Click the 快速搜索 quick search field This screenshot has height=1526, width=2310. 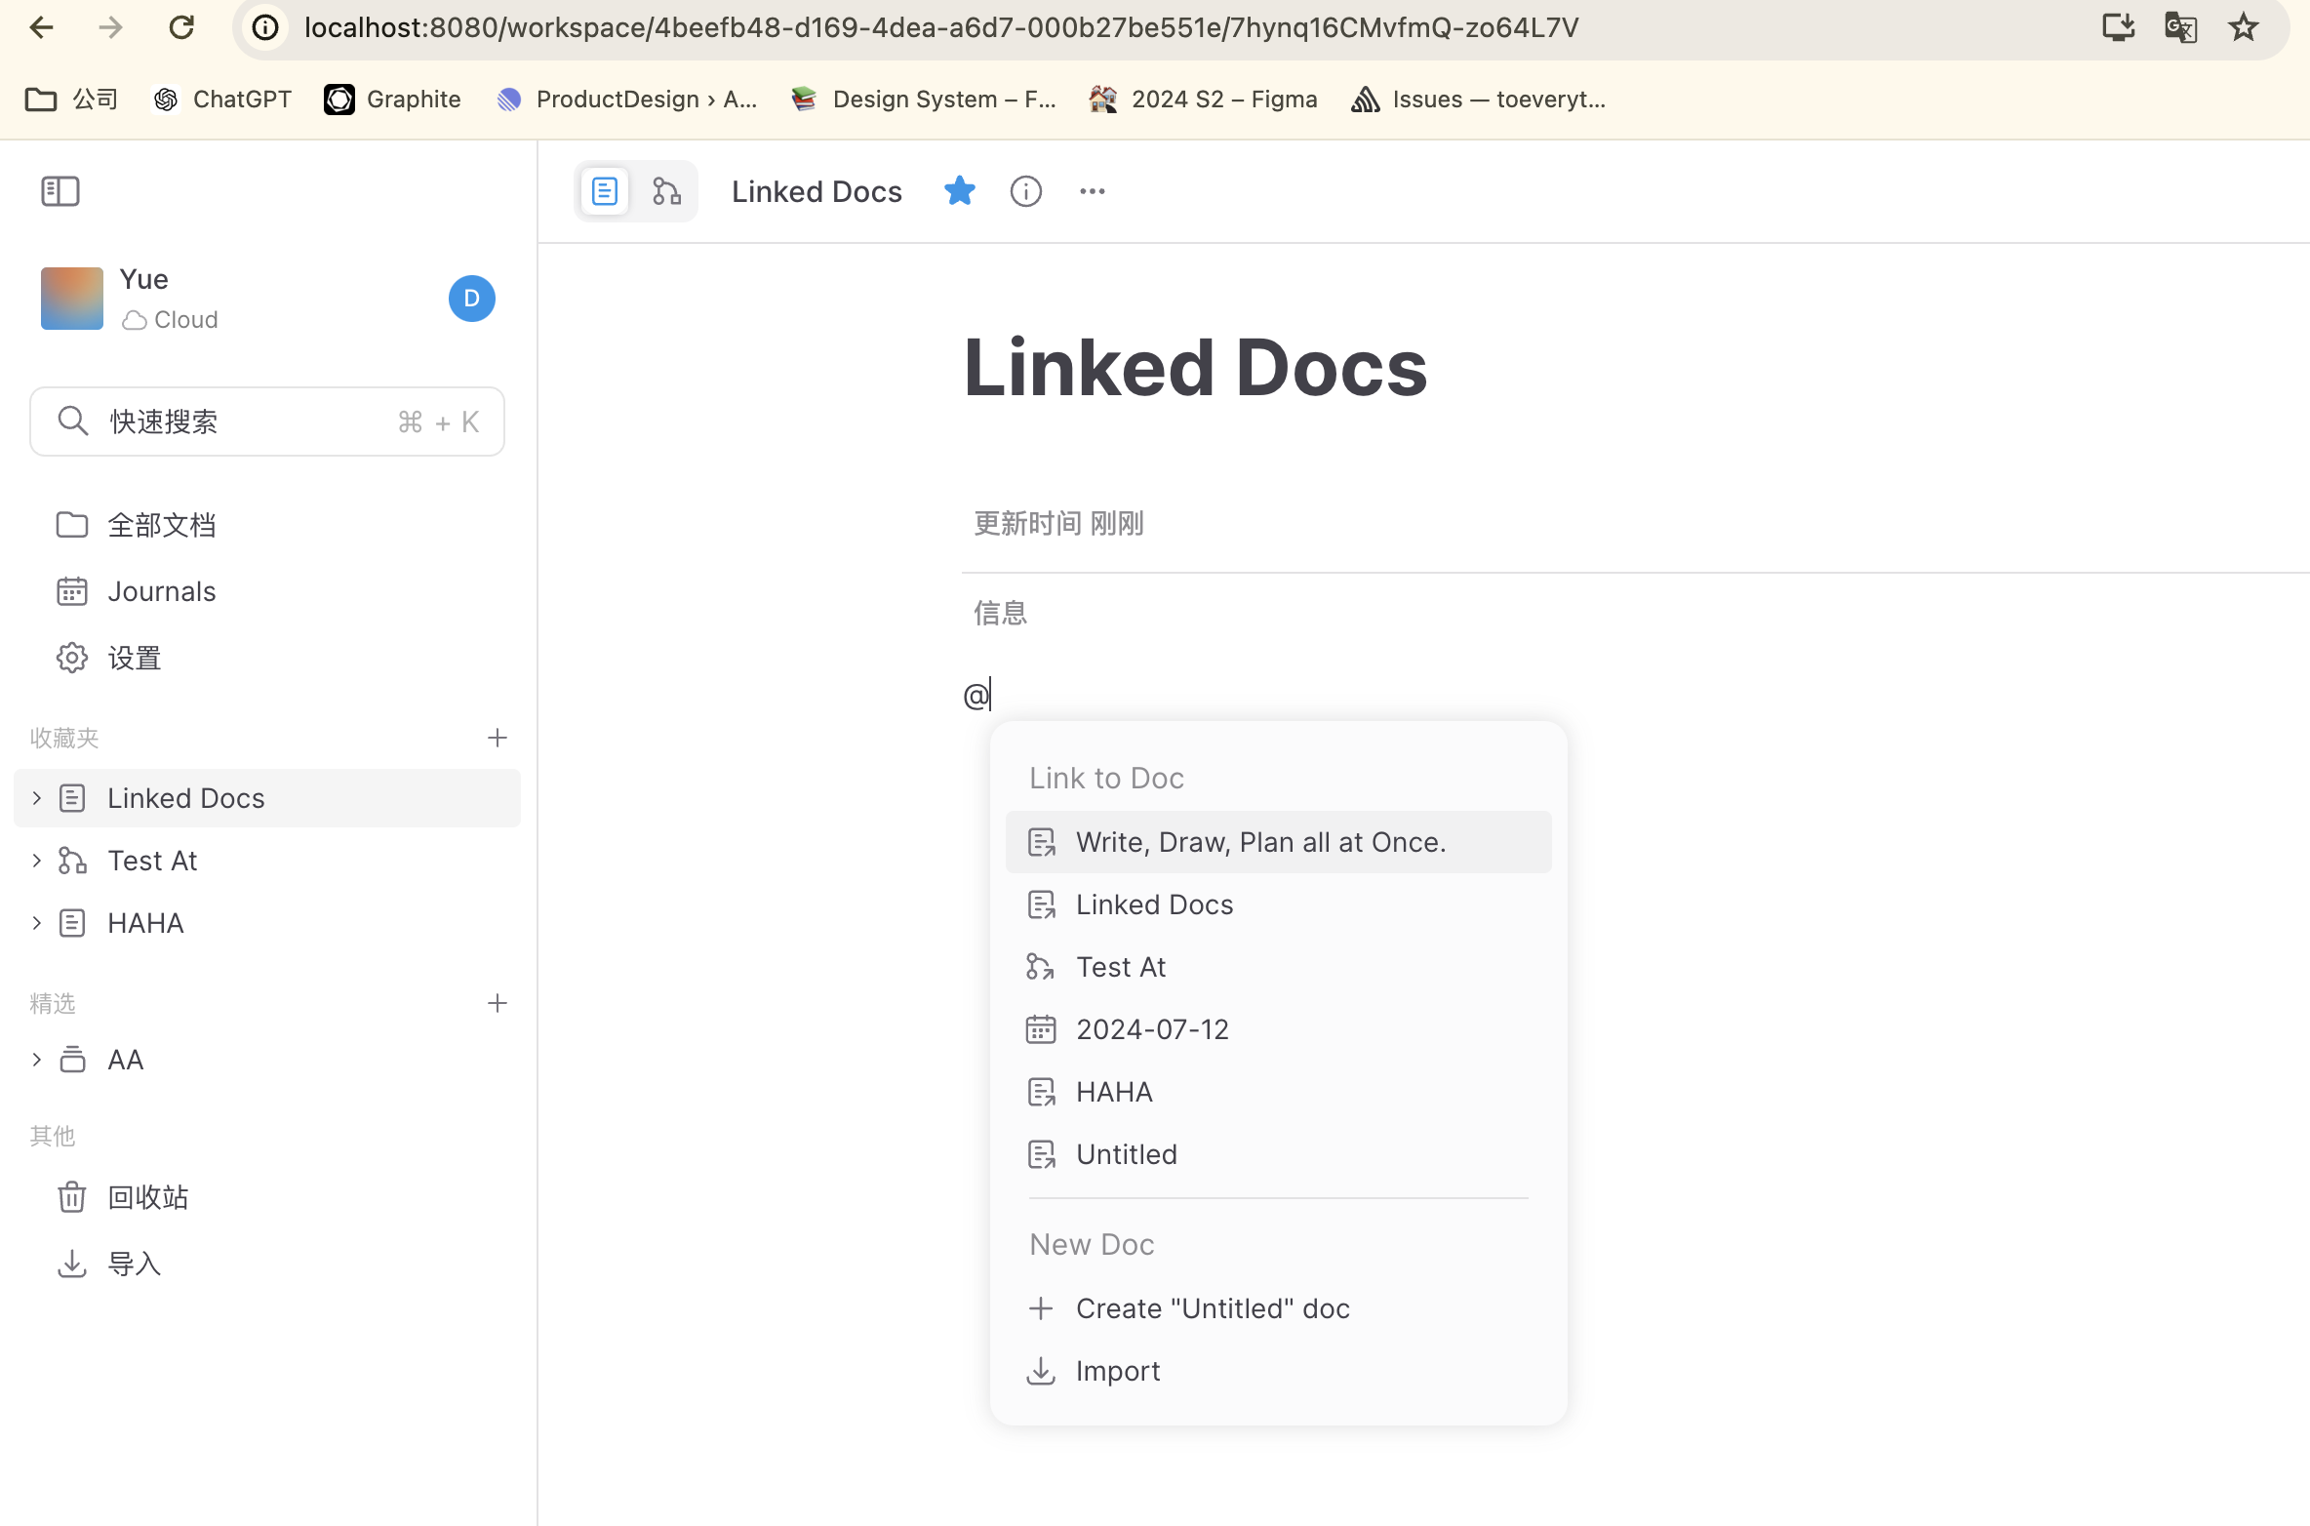(x=266, y=422)
